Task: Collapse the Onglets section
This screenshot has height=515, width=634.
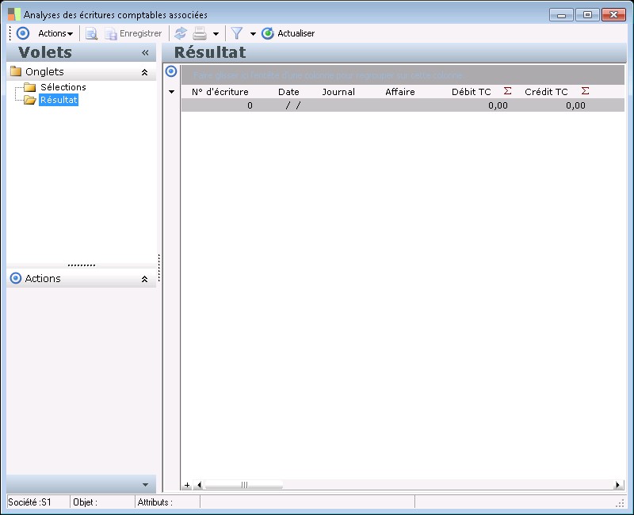Action: click(x=144, y=72)
